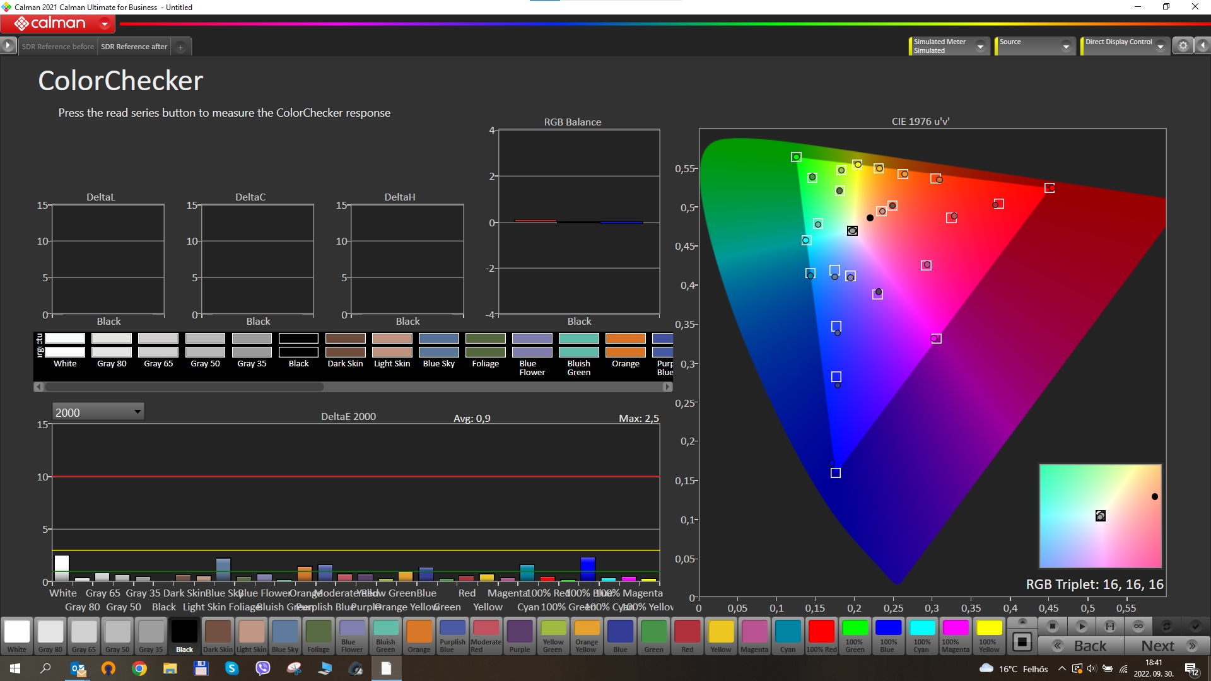Select the 100% Red color swatch
1211x681 pixels.
click(821, 635)
